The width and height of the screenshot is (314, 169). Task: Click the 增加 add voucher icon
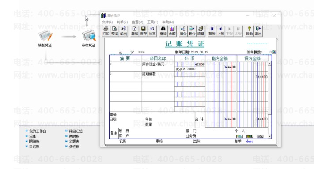click(134, 31)
